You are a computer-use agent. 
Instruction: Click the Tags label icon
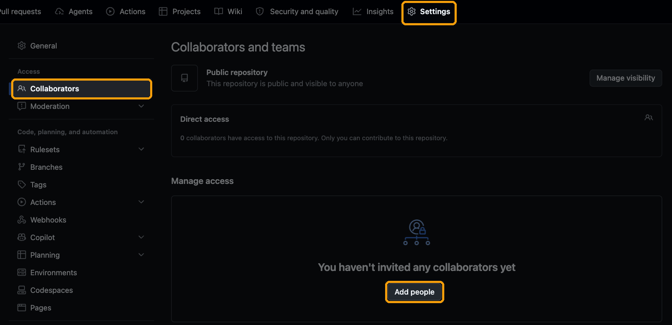coord(21,184)
